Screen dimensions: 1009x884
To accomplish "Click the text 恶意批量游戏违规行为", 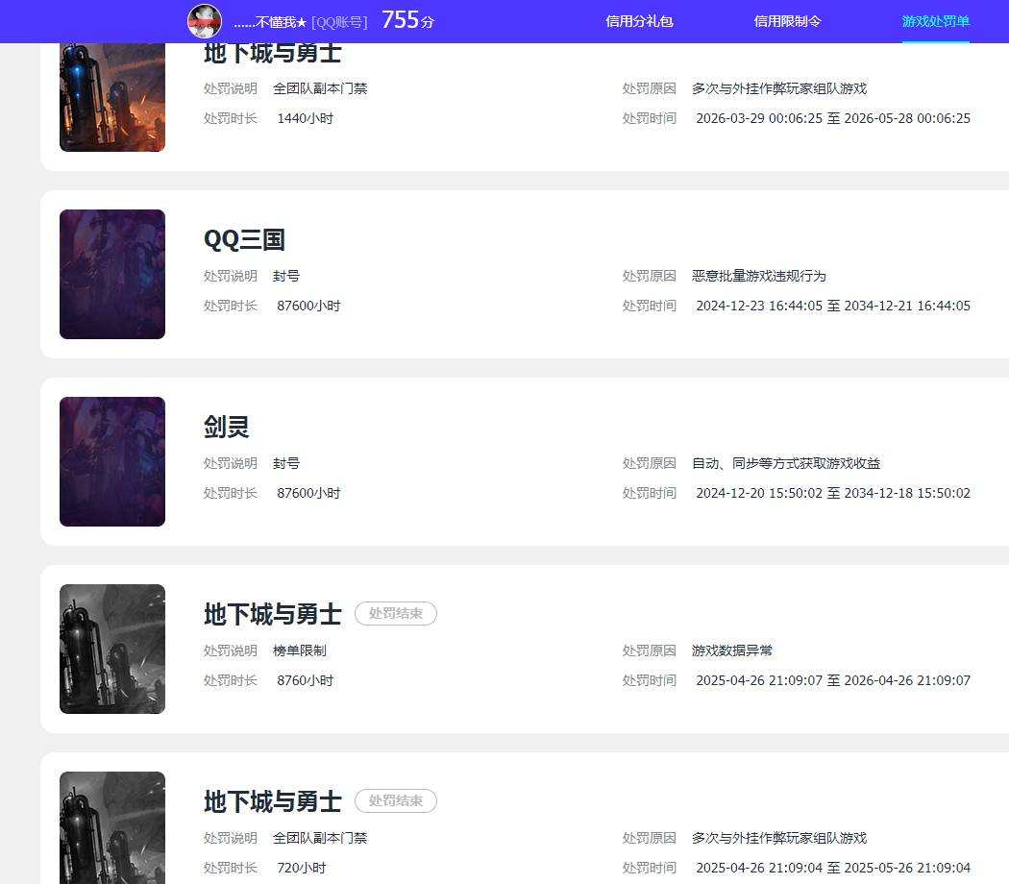I will (x=759, y=276).
